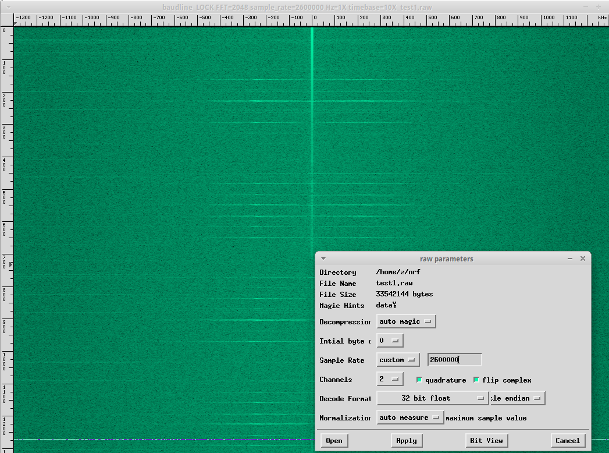Close the raw parameters dialog
The image size is (609, 453).
pyautogui.click(x=583, y=259)
